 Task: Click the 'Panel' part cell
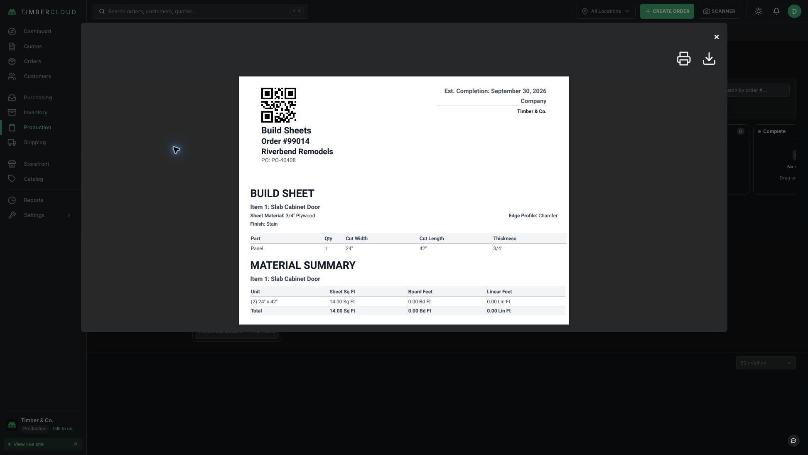pyautogui.click(x=287, y=248)
